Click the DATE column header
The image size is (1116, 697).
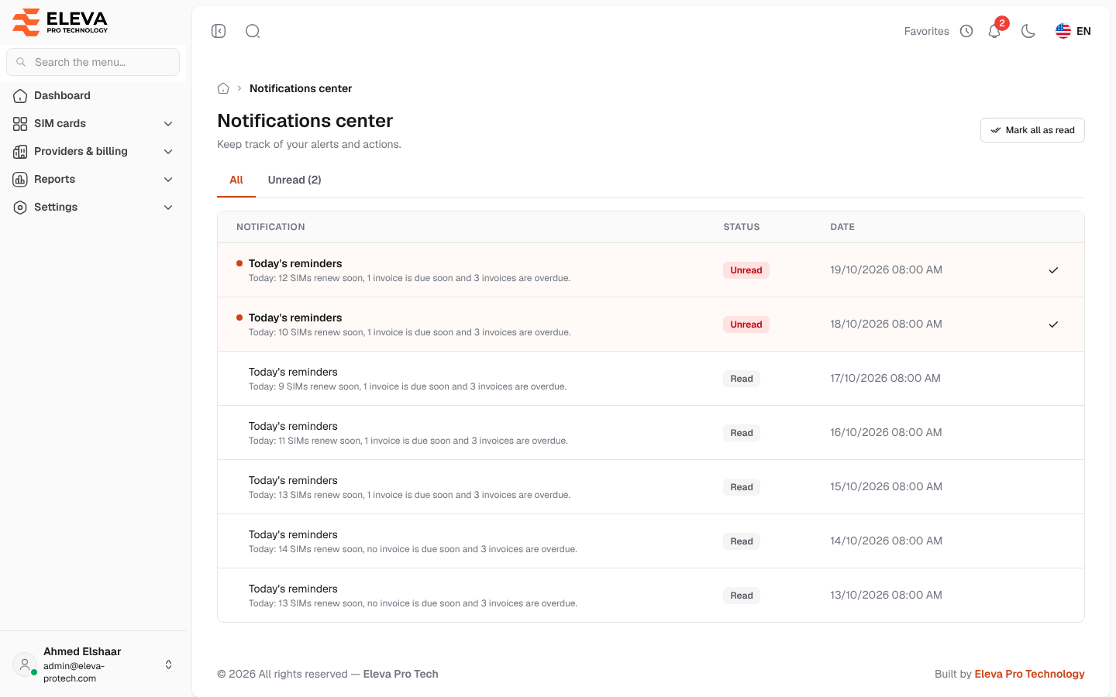click(x=842, y=227)
